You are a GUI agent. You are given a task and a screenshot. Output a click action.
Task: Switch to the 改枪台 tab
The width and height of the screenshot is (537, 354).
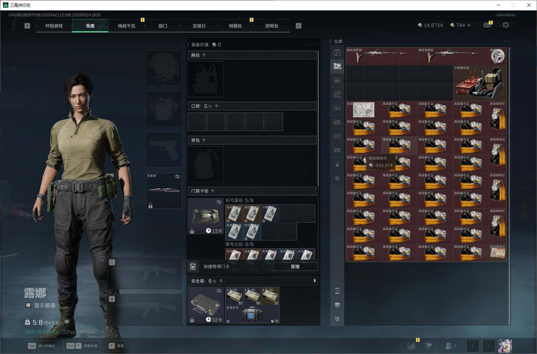coord(272,26)
